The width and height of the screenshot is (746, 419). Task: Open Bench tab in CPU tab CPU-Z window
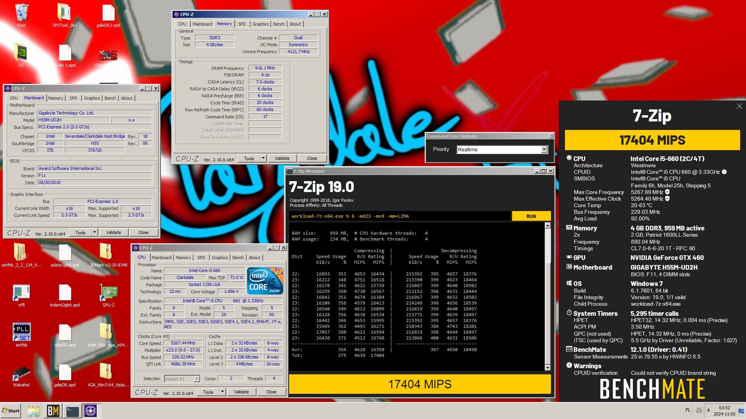(x=238, y=258)
